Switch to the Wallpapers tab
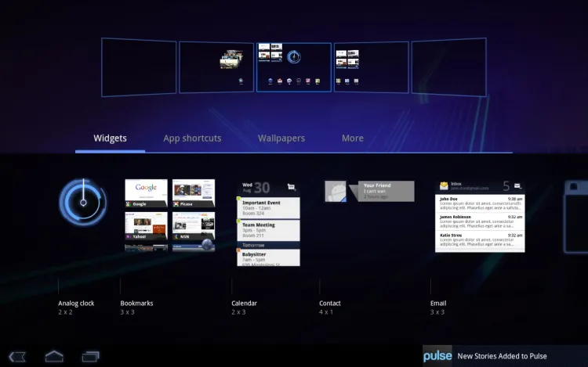This screenshot has height=367, width=588. tap(281, 139)
